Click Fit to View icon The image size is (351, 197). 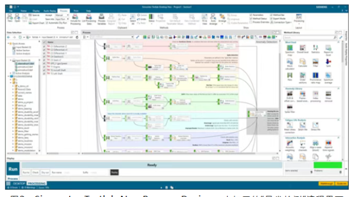(x=205, y=19)
